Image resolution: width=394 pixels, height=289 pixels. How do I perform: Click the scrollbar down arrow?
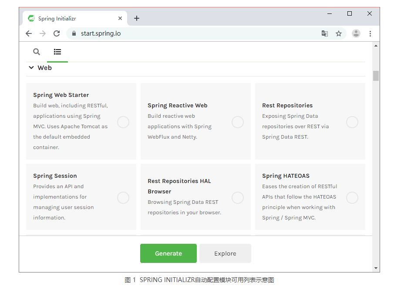[376, 268]
